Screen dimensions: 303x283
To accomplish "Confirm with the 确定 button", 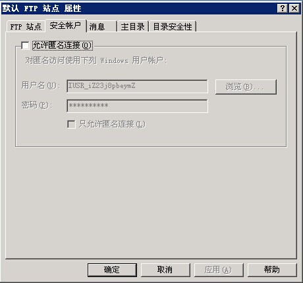I will pos(112,270).
